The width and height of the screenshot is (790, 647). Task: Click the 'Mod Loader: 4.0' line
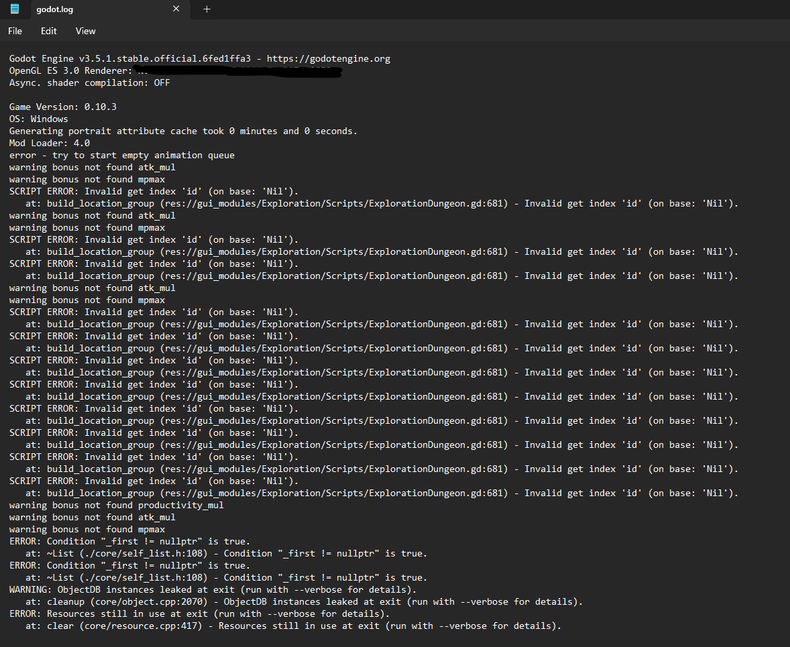pos(50,143)
